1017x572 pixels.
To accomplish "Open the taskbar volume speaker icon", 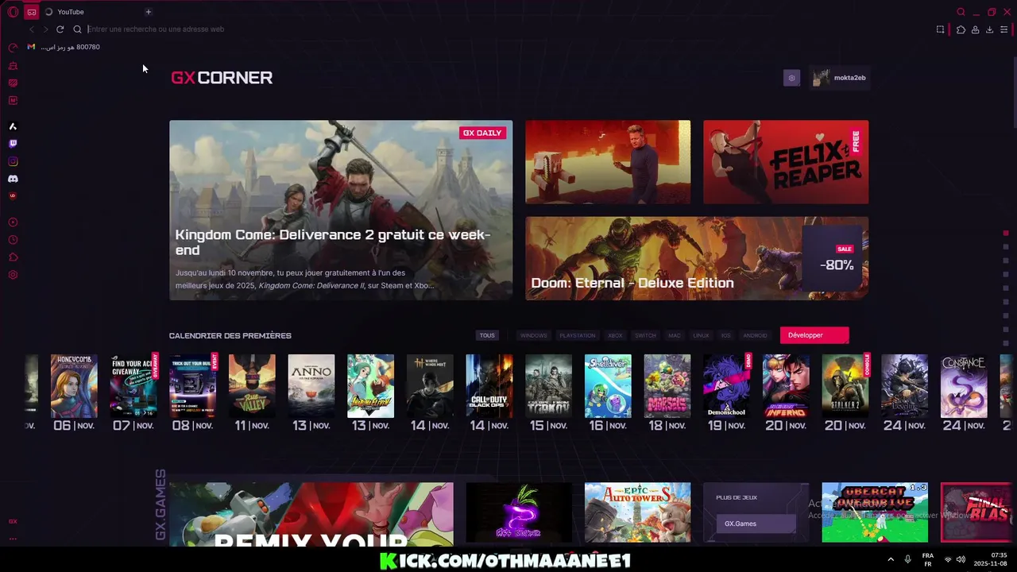I will pyautogui.click(x=961, y=559).
